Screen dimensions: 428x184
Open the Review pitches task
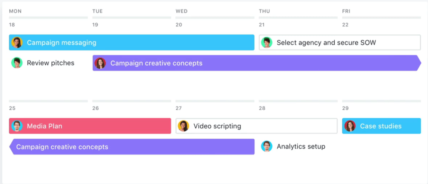click(x=43, y=63)
